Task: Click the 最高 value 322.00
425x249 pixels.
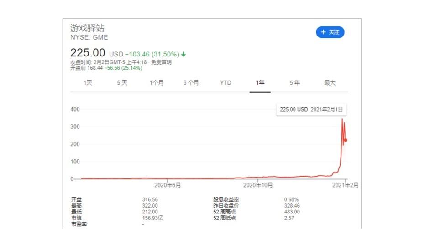Action: 150,206
